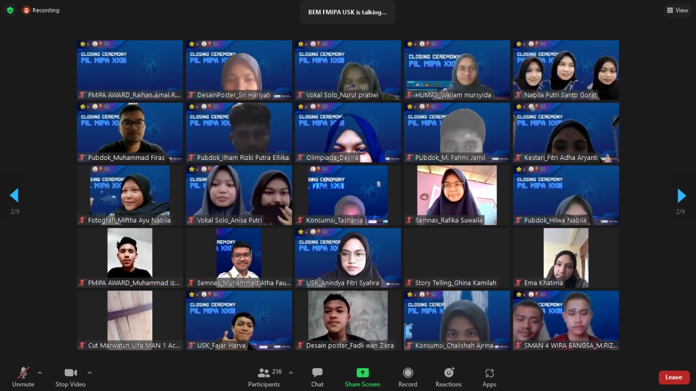Image resolution: width=696 pixels, height=391 pixels.
Task: Open the View layout menu
Action: tap(678, 10)
